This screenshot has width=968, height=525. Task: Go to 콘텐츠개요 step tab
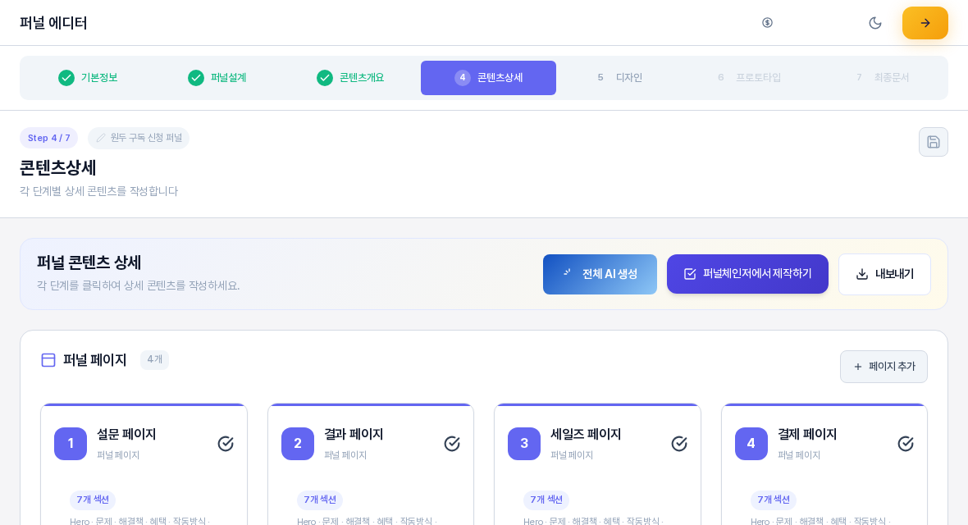tap(350, 78)
